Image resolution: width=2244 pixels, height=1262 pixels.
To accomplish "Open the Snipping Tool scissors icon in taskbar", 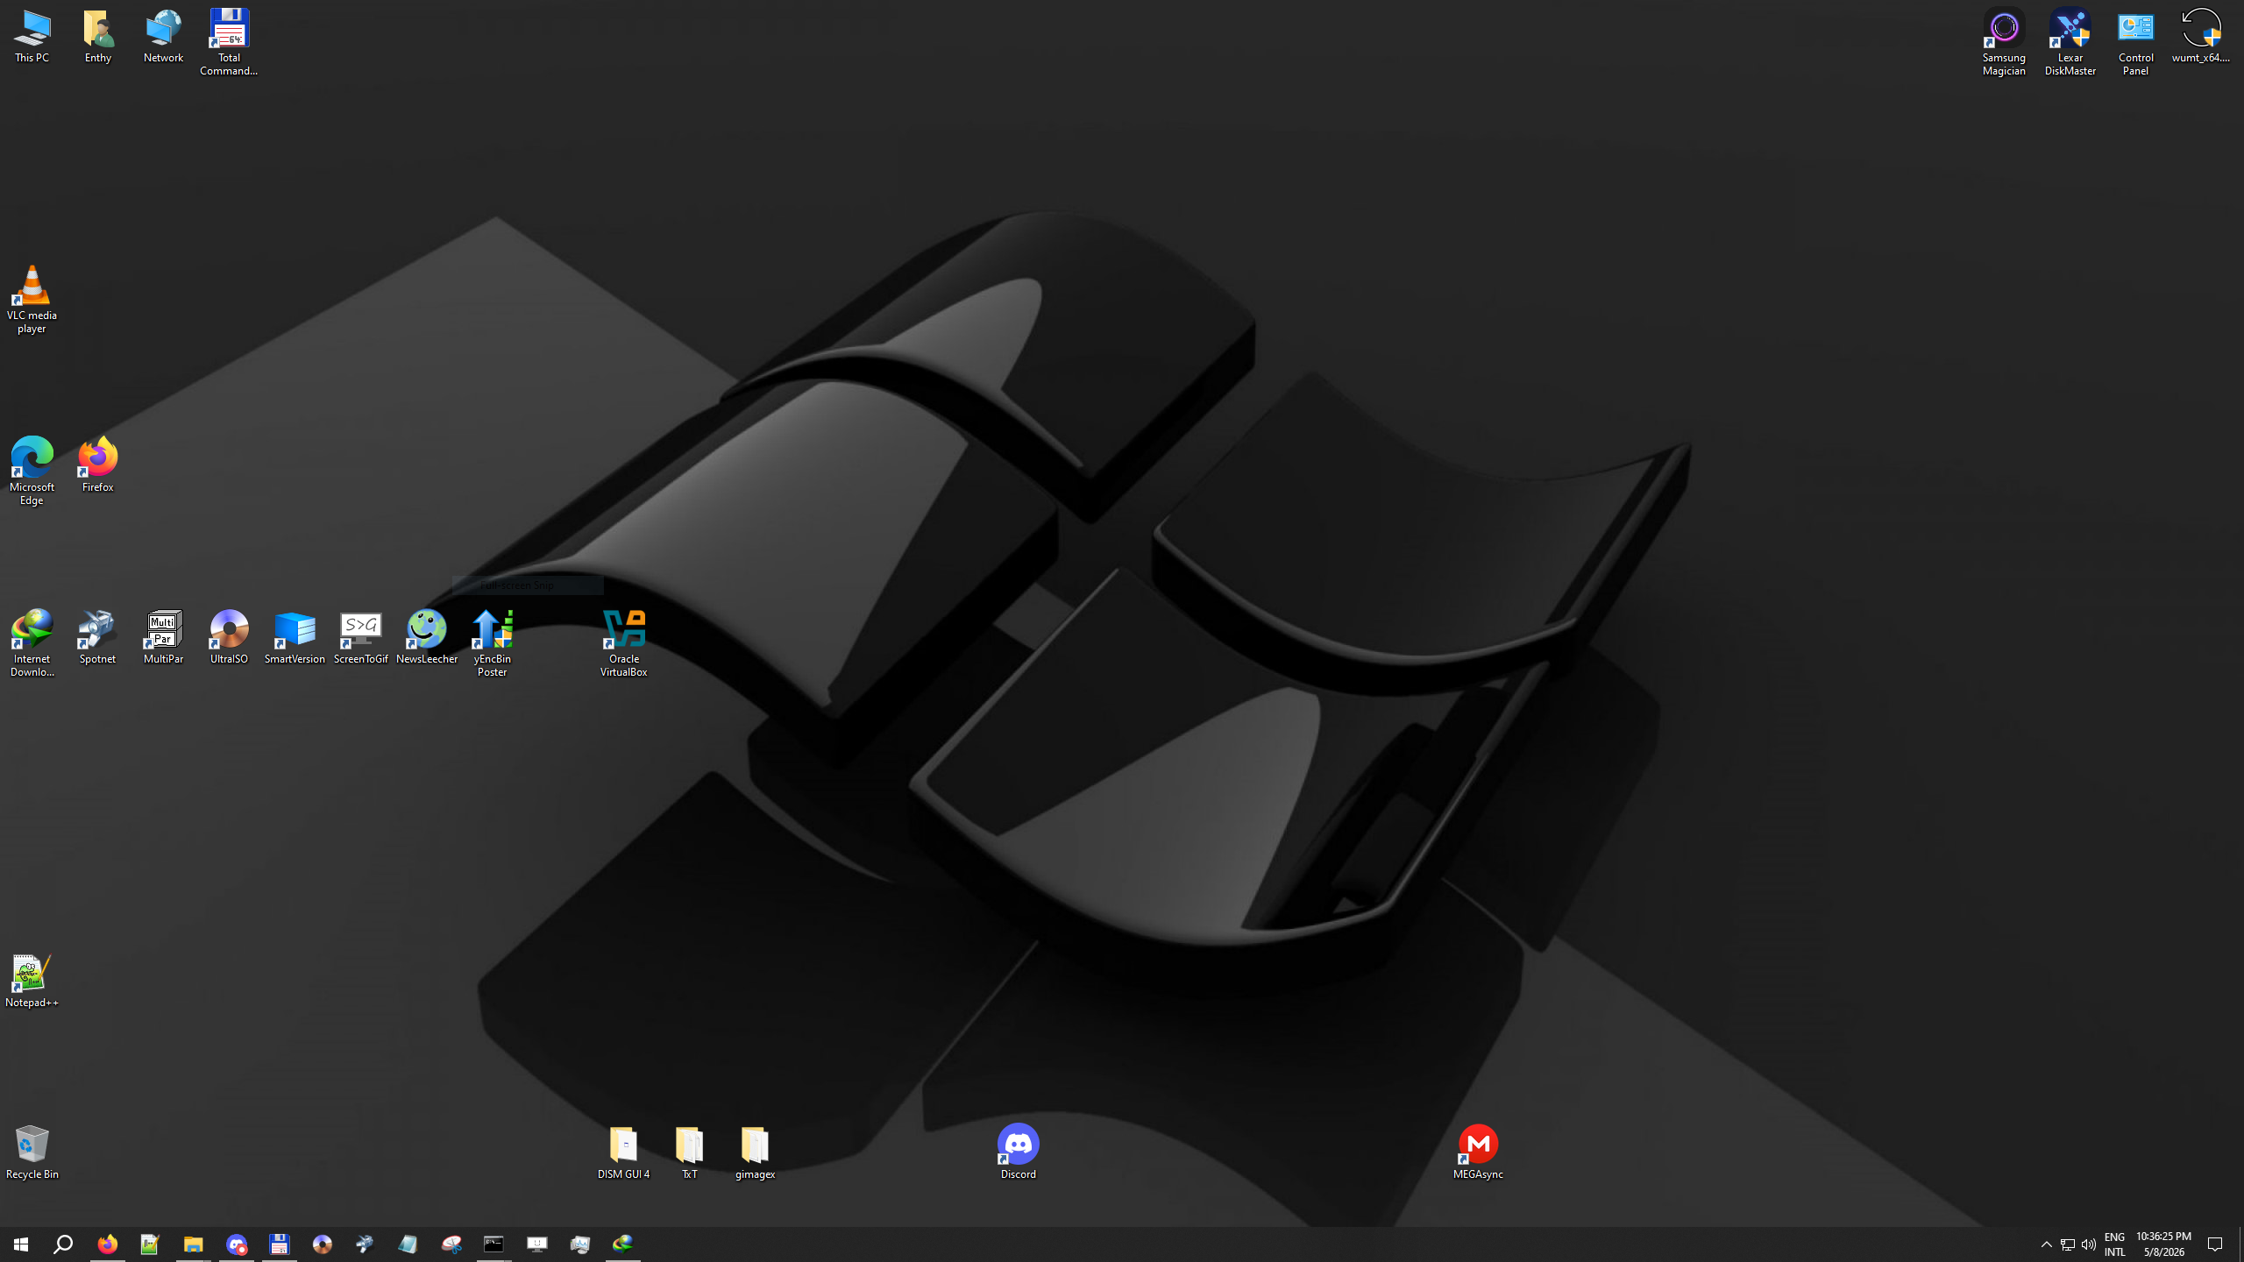I will tap(451, 1244).
